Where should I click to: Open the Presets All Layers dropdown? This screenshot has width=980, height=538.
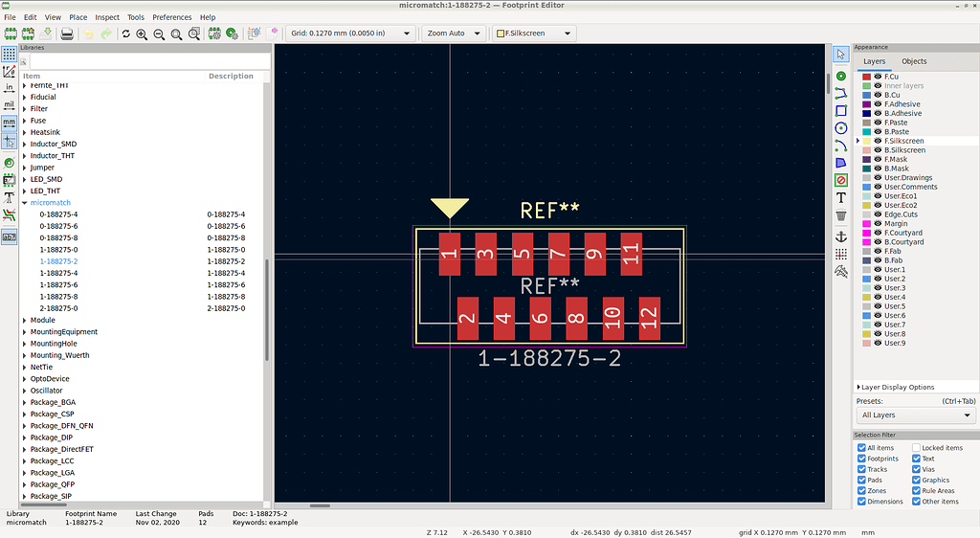(916, 415)
